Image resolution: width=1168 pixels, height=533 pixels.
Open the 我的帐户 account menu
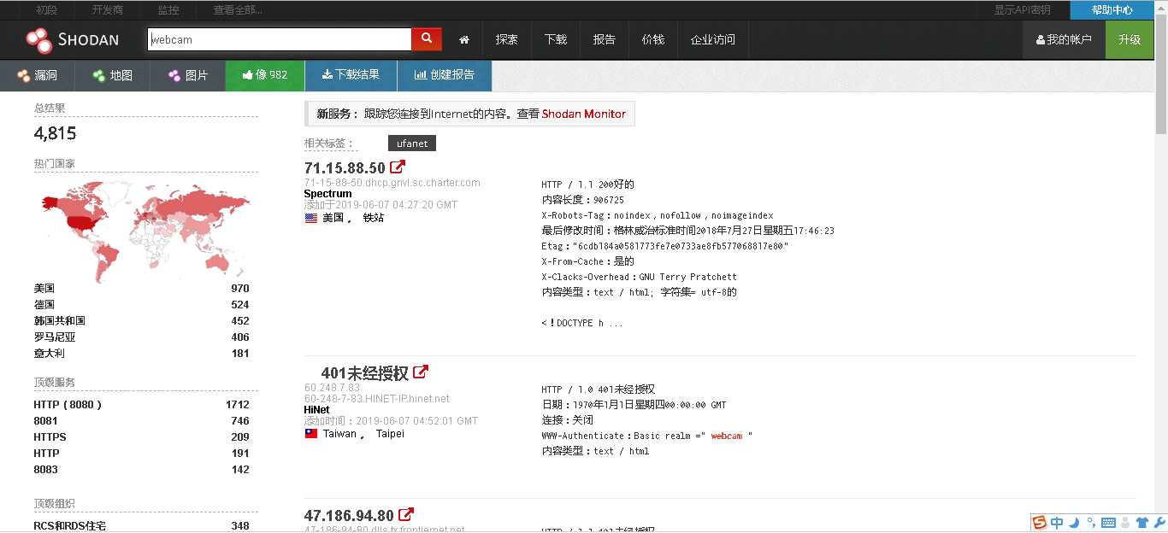(1064, 39)
